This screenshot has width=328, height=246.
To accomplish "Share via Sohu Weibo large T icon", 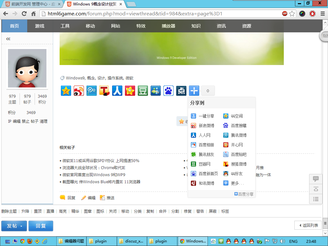I will [104, 91].
